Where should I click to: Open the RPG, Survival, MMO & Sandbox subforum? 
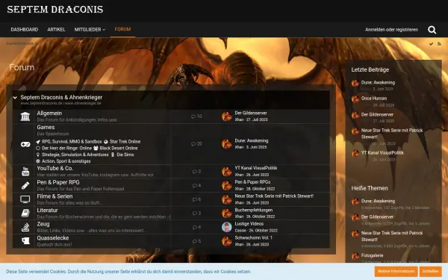pyautogui.click(x=72, y=142)
